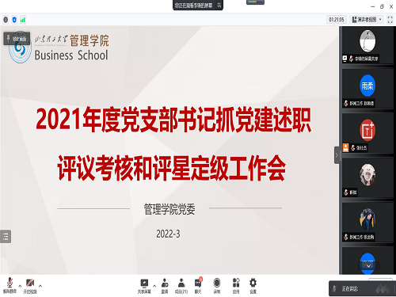
Task: Open the slide list icon at left edge
Action: click(6, 236)
